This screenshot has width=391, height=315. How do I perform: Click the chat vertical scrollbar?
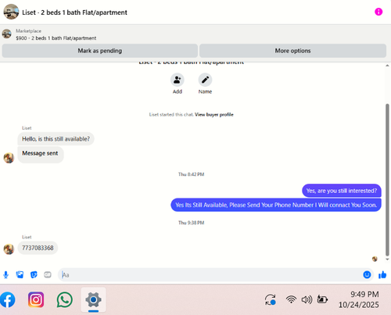(387, 180)
